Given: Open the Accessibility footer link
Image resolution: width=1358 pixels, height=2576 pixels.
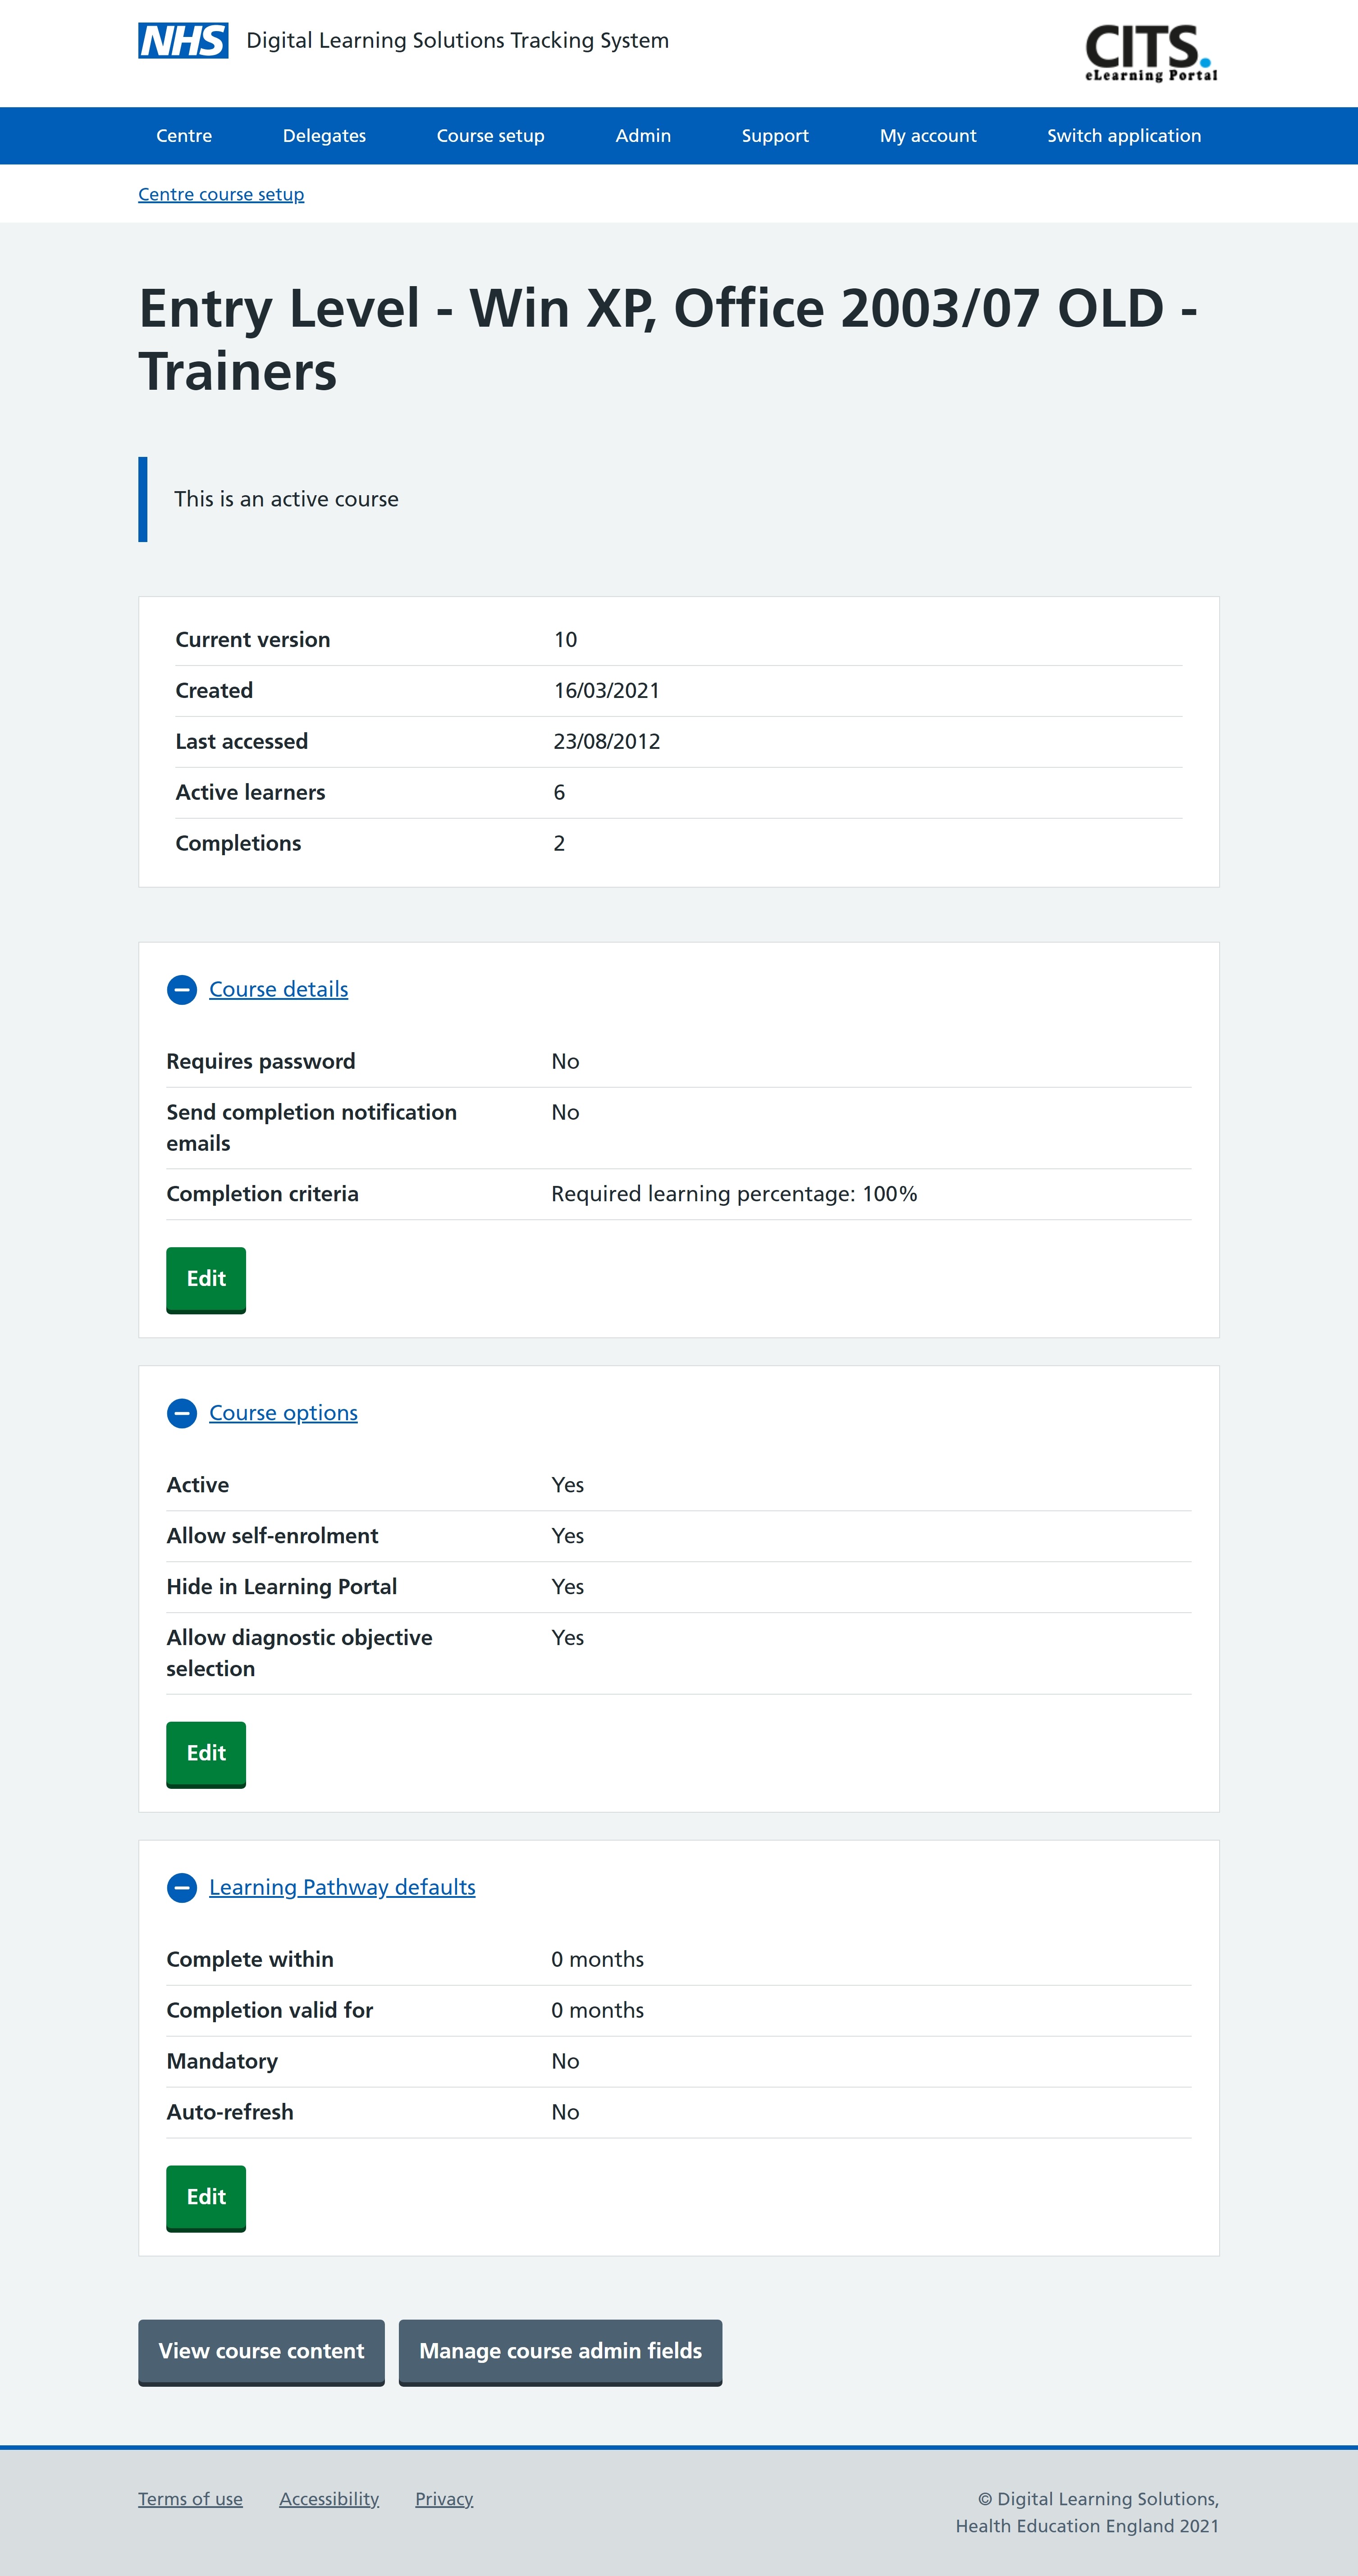Looking at the screenshot, I should pos(329,2499).
